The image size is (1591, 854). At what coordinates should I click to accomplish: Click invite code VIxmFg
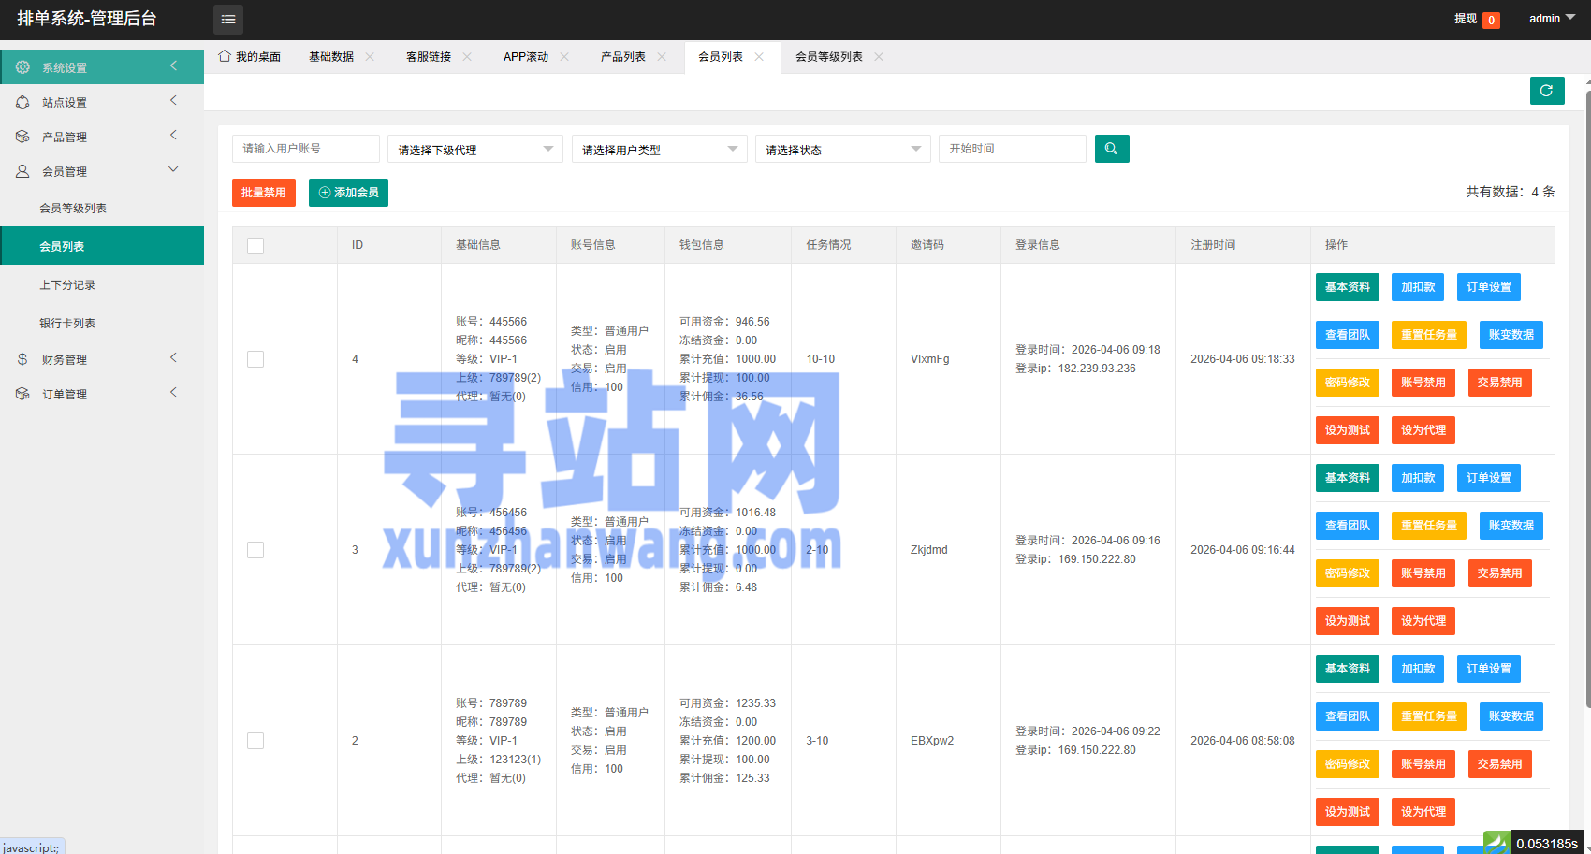[x=929, y=359]
